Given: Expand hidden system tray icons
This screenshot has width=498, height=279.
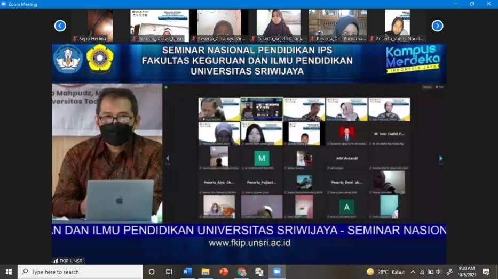Looking at the screenshot, I should click(x=413, y=272).
